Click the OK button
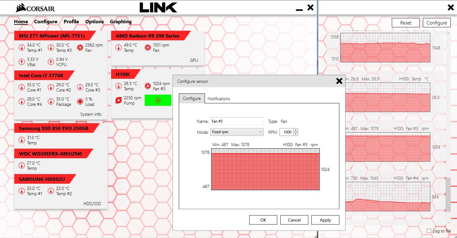 click(x=263, y=220)
